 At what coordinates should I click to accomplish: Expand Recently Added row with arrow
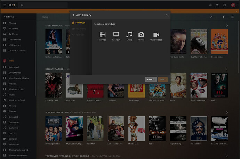coord(227,69)
